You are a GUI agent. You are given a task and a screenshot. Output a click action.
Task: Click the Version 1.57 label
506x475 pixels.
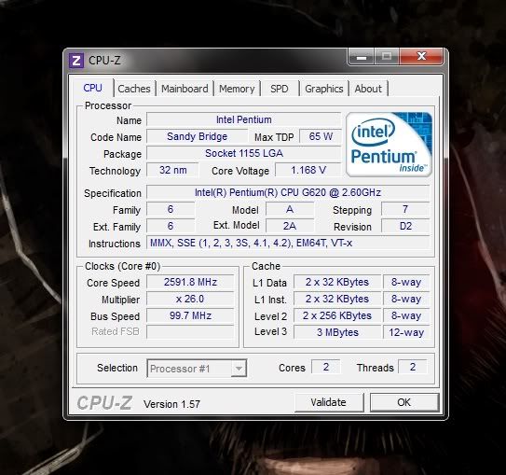click(x=172, y=404)
